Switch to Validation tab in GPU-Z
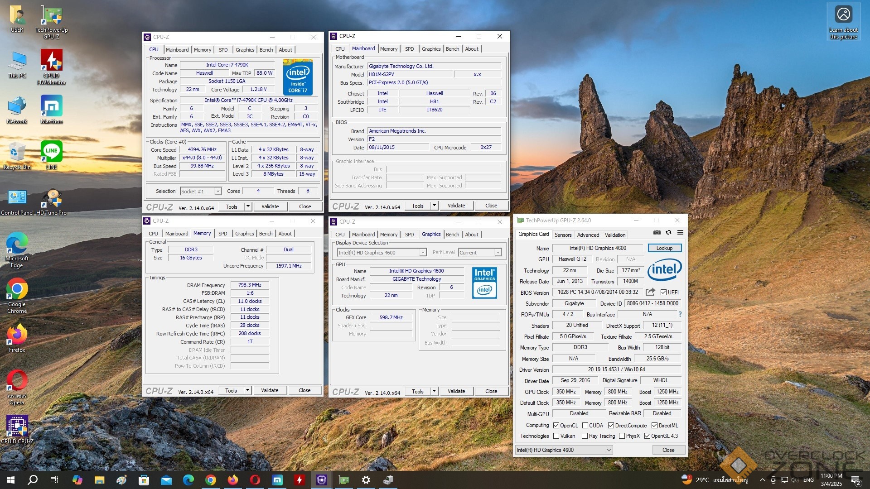 [x=615, y=235]
